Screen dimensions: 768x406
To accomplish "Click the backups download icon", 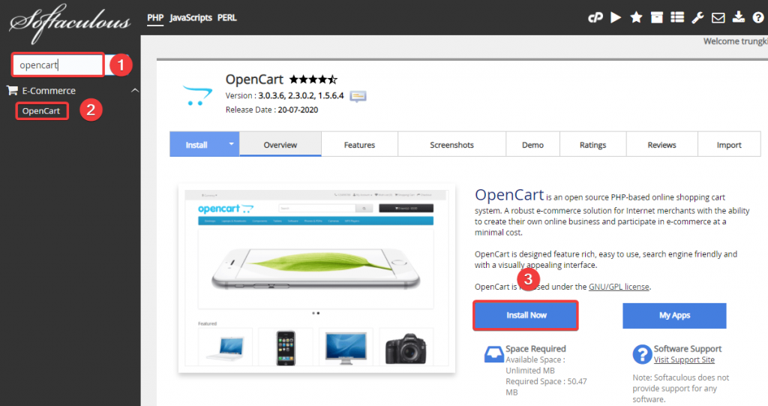I will [x=739, y=18].
